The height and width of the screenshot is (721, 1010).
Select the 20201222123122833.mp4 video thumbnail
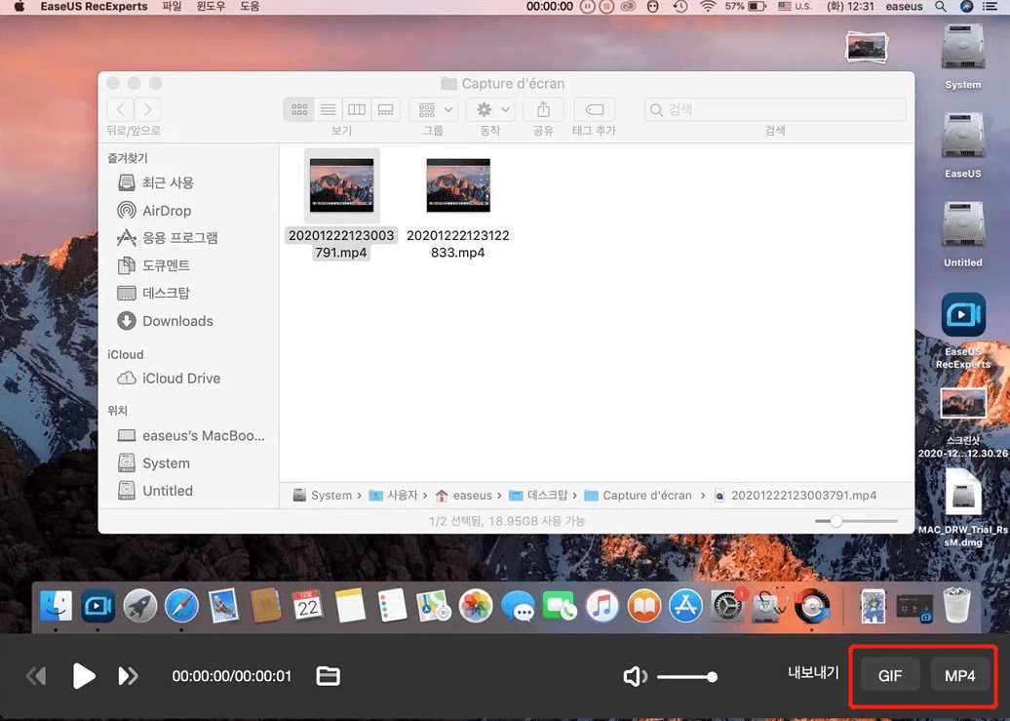pyautogui.click(x=458, y=185)
